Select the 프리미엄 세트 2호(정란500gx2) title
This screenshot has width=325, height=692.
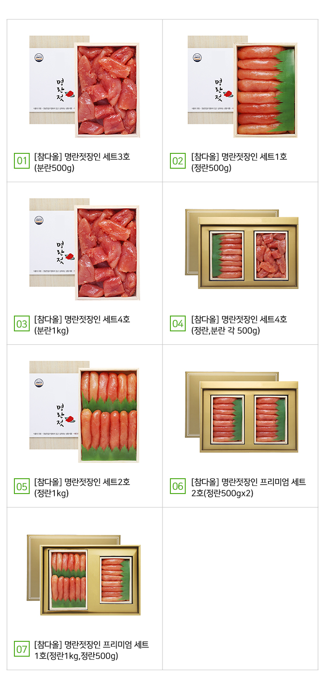248,487
